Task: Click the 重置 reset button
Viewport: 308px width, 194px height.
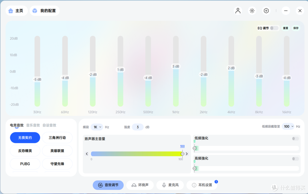Action: pyautogui.click(x=285, y=28)
